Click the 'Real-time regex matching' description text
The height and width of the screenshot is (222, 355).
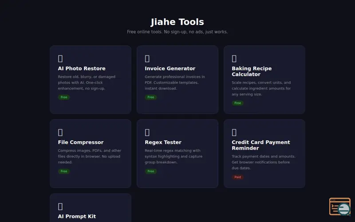[174, 156]
